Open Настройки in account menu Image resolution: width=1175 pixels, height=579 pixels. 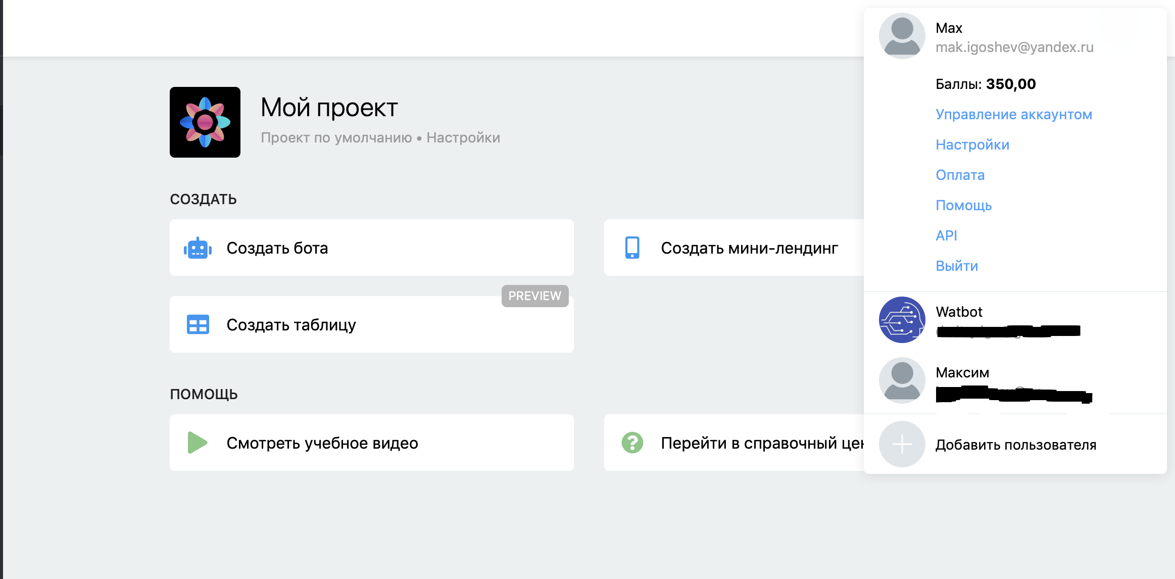pyautogui.click(x=972, y=144)
